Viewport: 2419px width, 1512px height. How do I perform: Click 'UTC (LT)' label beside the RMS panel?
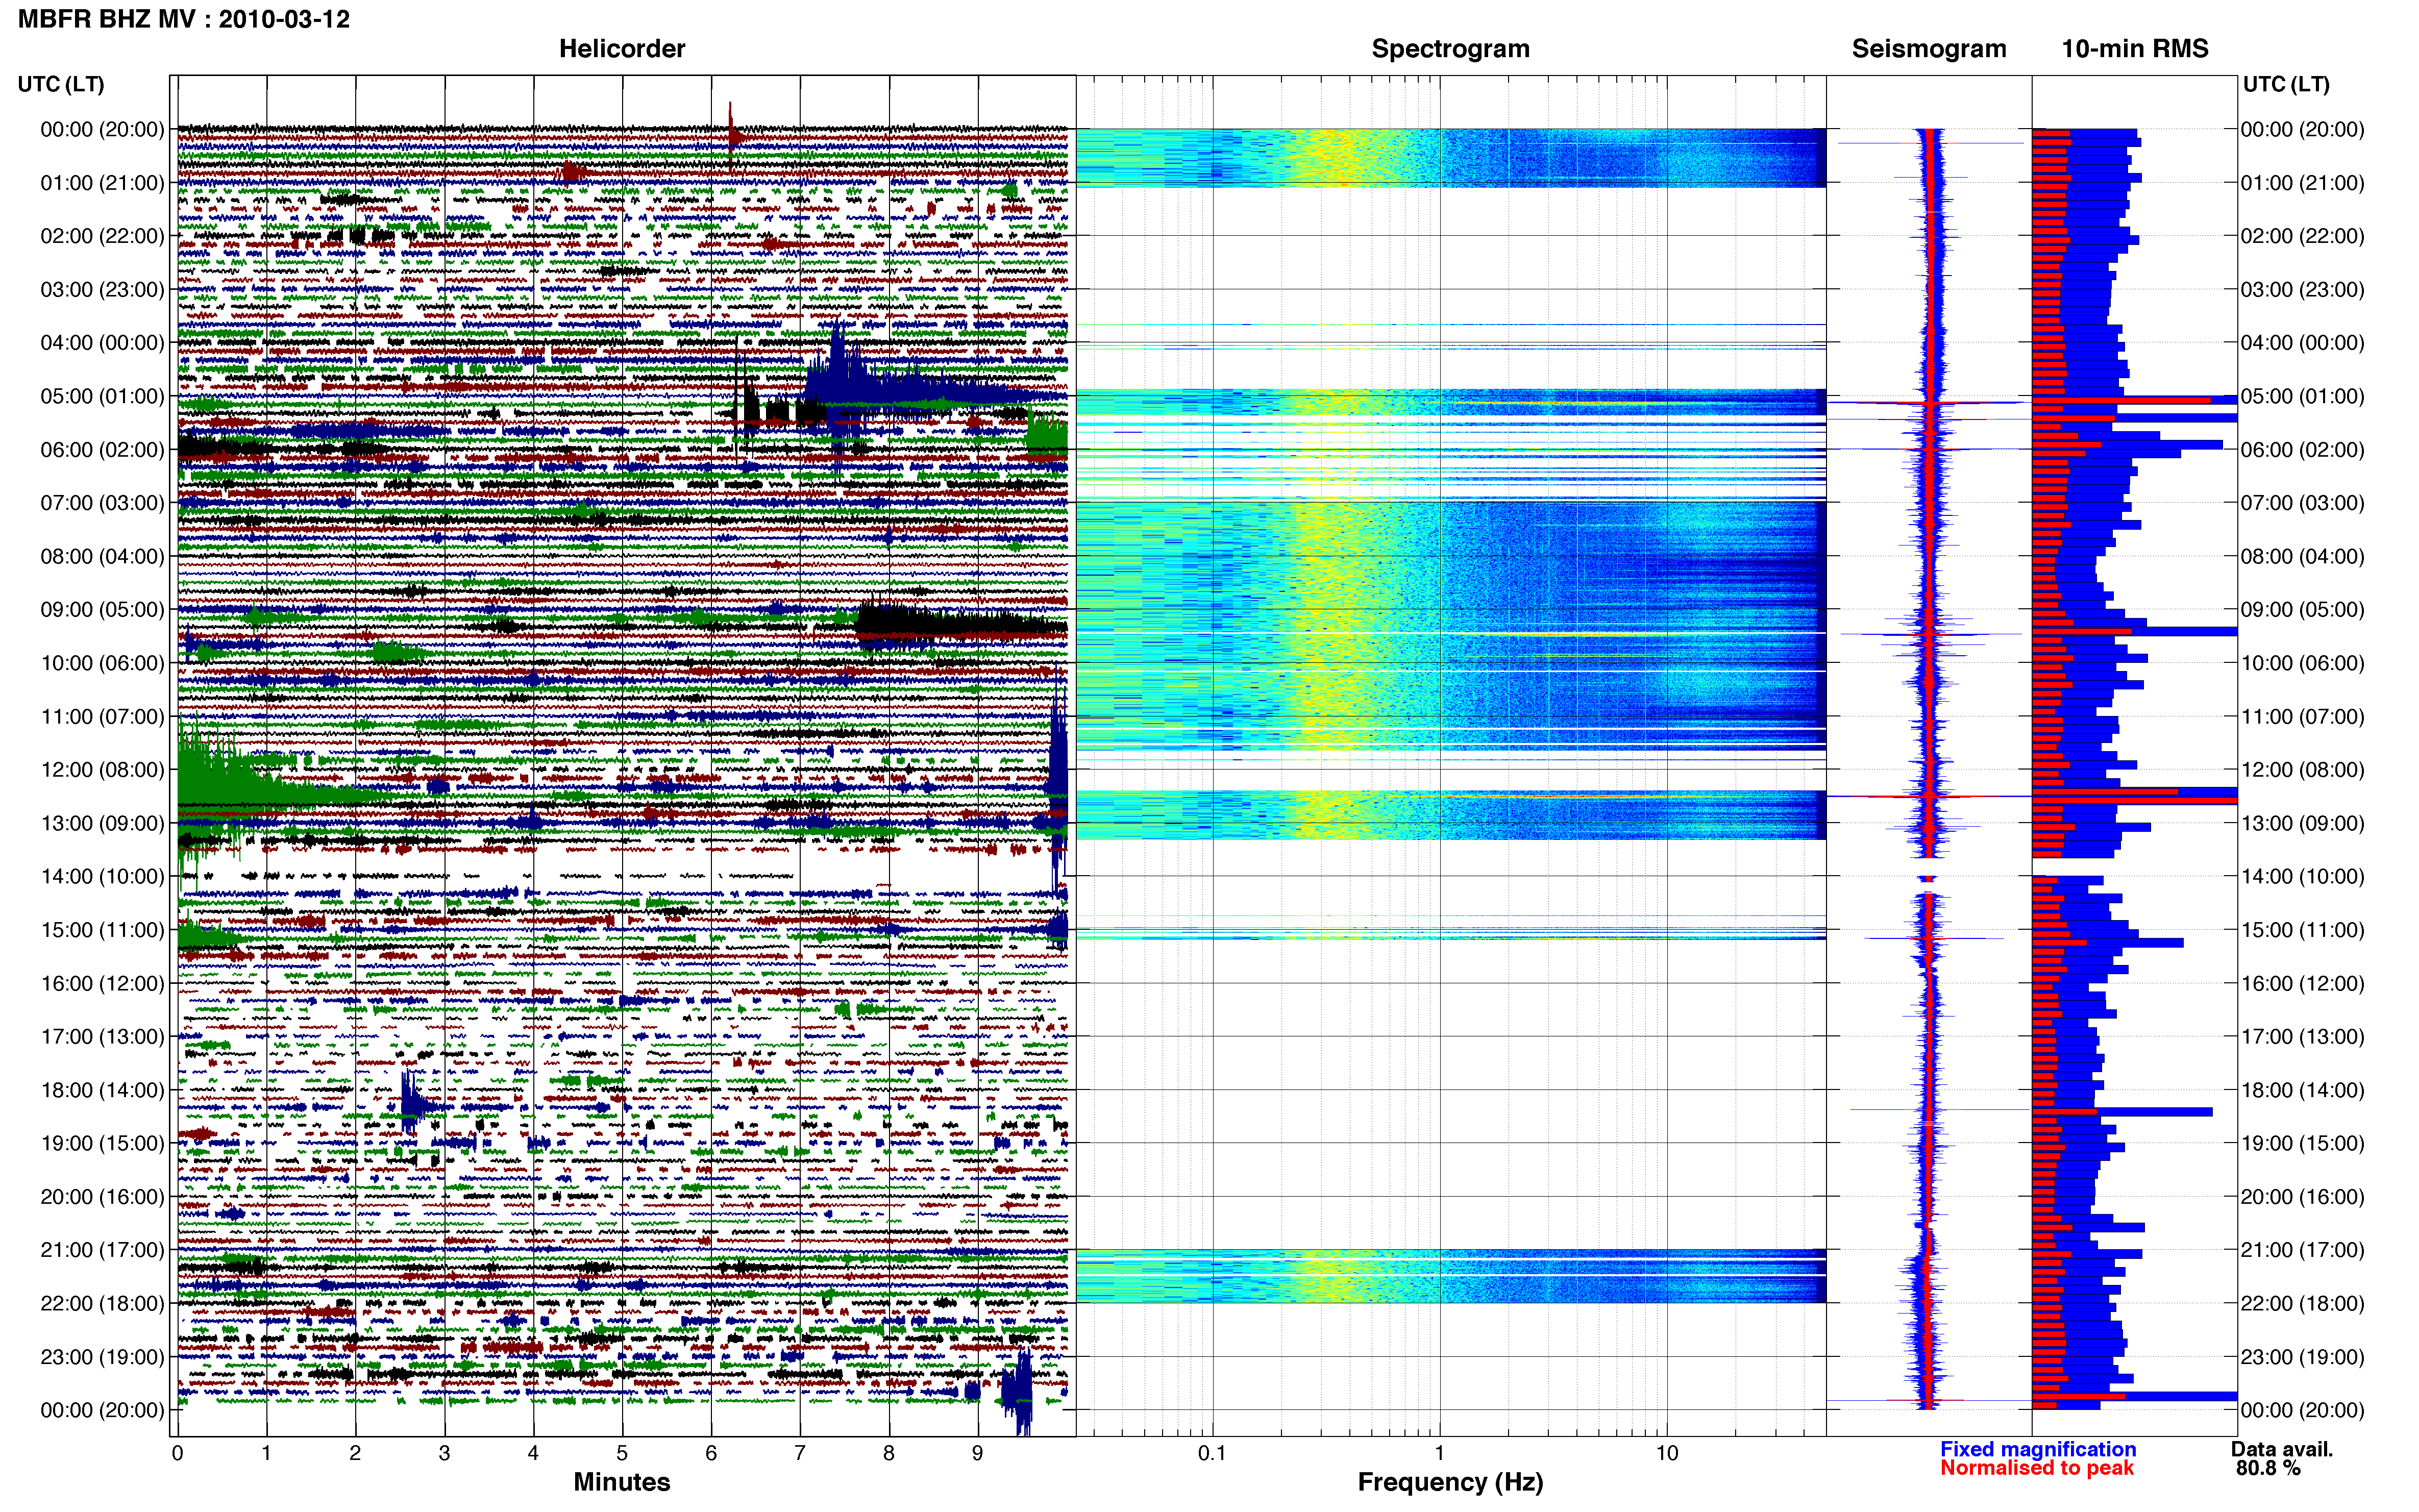point(2286,84)
